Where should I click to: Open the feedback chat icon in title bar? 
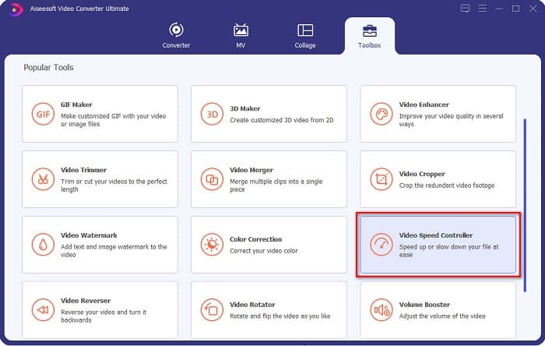pyautogui.click(x=465, y=9)
